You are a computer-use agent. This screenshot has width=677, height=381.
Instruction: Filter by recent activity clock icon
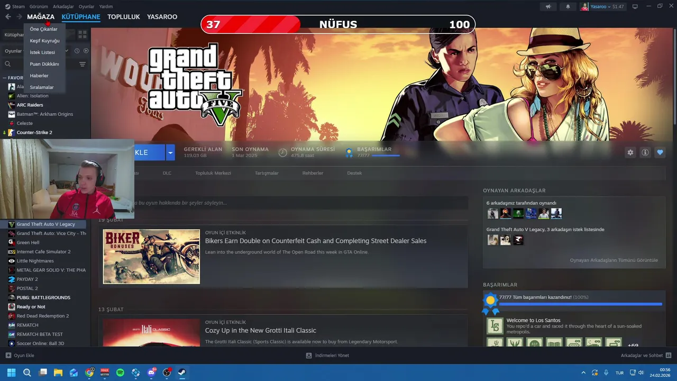77,51
